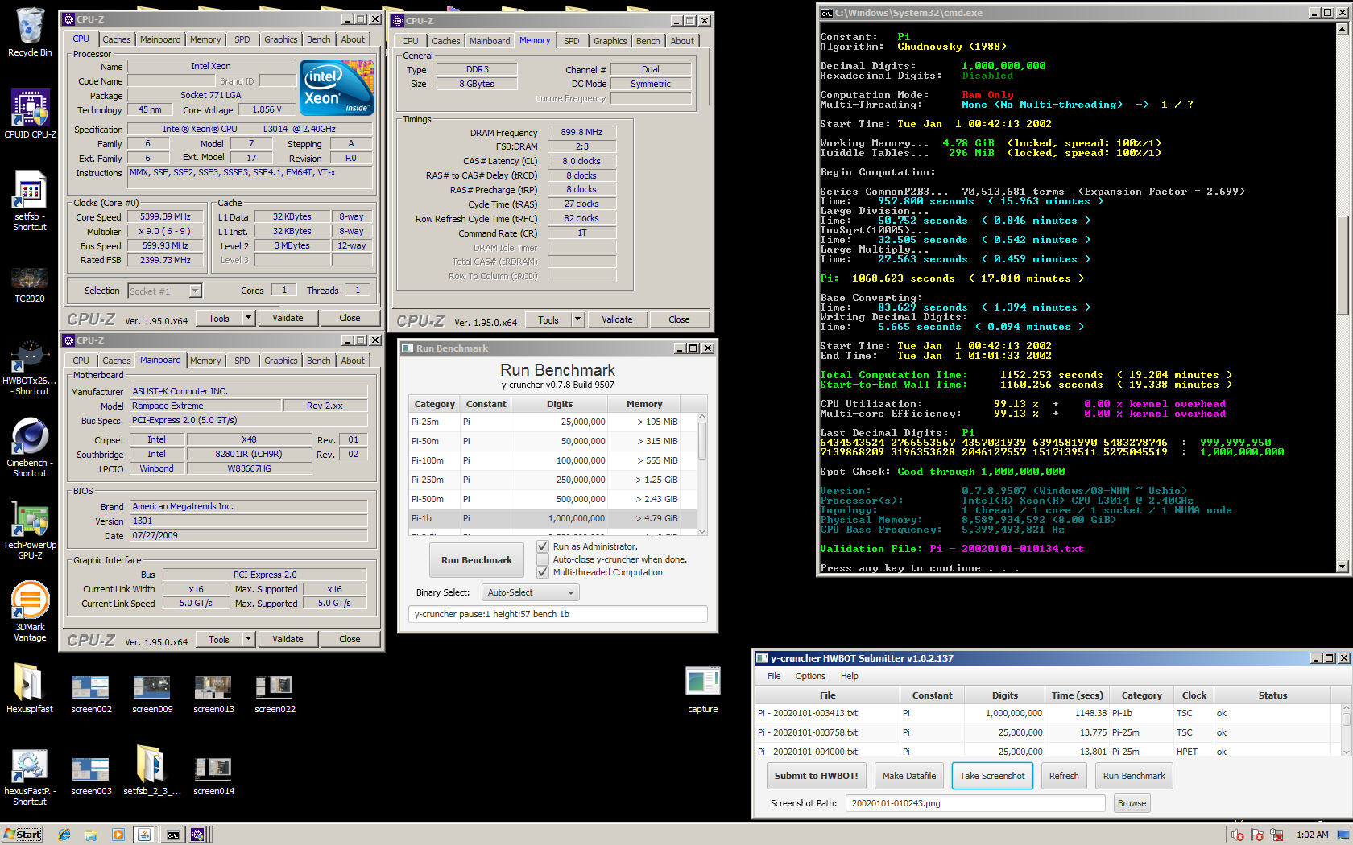Toggle Multi-threaded Computation checkbox

pos(543,572)
